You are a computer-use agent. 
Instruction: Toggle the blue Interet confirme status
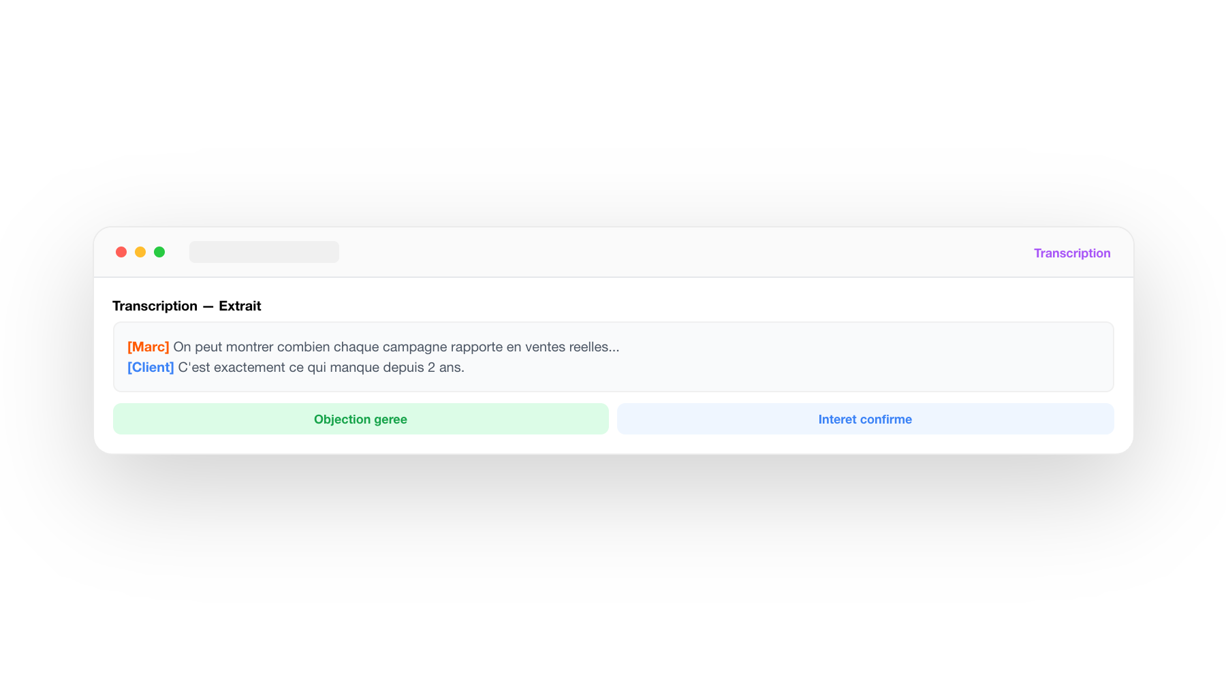tap(864, 419)
